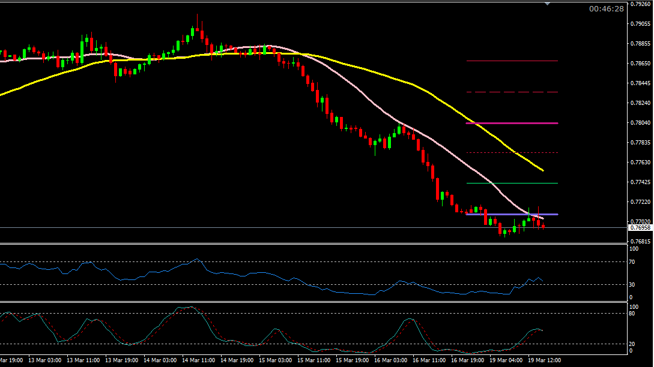Click the divider between price chart and RSI pane
This screenshot has width=654, height=367.
click(312, 243)
